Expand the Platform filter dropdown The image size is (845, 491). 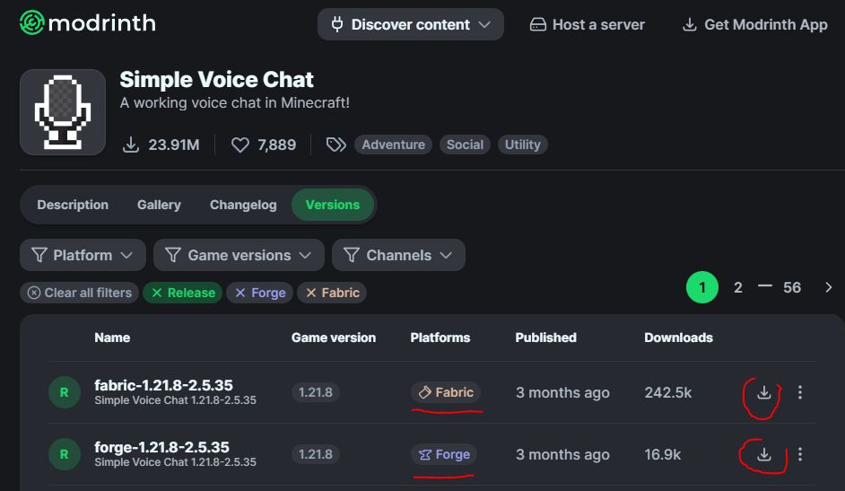point(83,255)
